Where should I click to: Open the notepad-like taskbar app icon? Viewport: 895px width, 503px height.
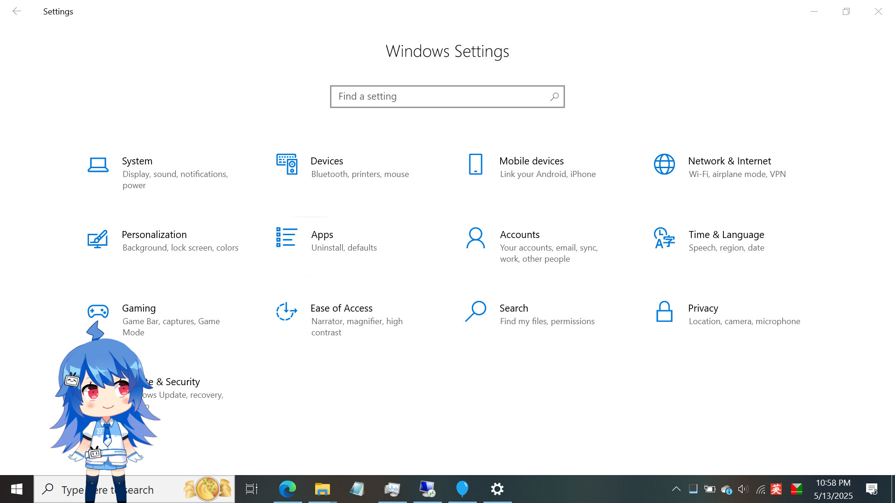coord(357,489)
